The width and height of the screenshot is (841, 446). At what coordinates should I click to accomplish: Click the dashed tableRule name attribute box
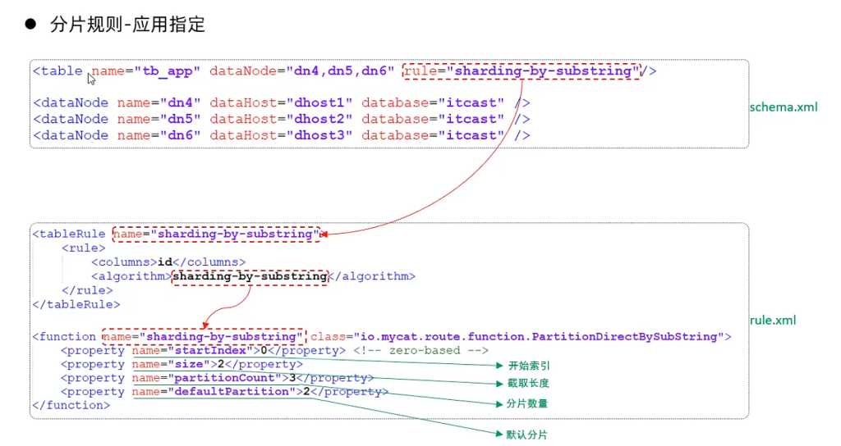pyautogui.click(x=216, y=234)
